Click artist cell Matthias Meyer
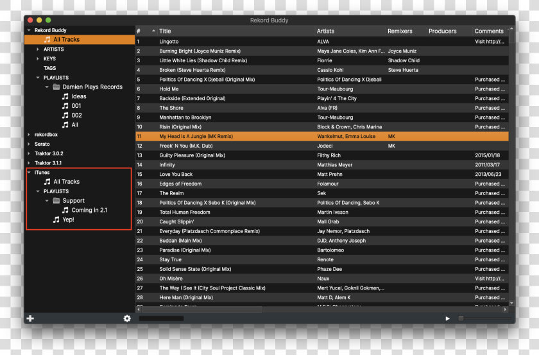Viewport: 539px width, 355px height. 334,165
